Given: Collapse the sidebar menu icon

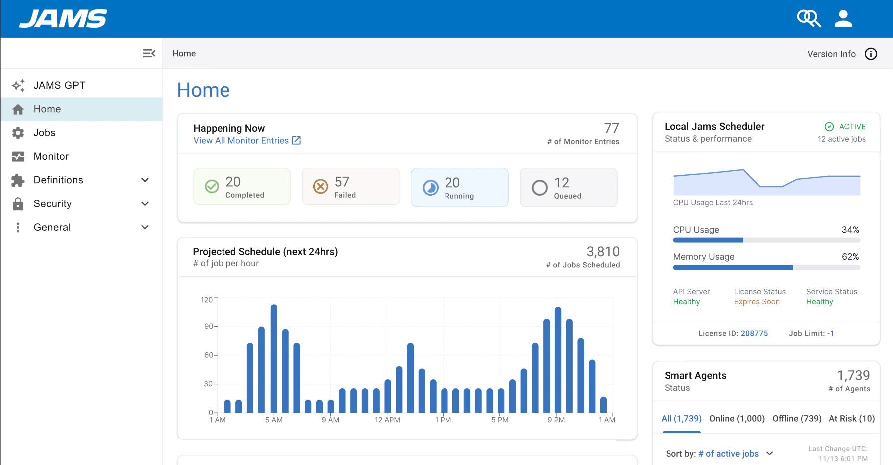Looking at the screenshot, I should 149,53.
